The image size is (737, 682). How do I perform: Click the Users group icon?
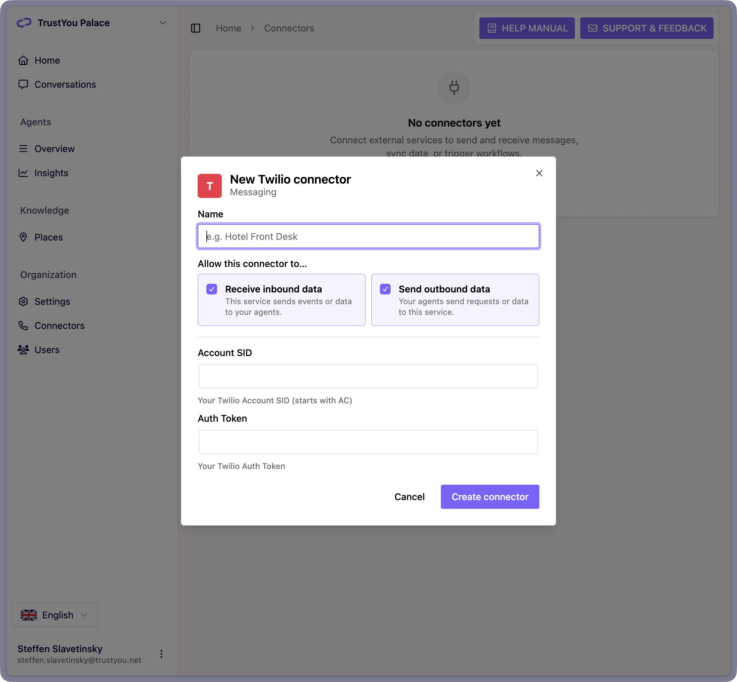point(23,349)
